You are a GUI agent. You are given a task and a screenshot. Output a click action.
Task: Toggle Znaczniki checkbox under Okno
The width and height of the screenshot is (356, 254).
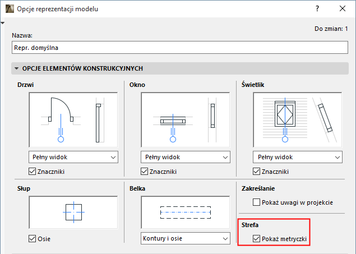(x=145, y=172)
